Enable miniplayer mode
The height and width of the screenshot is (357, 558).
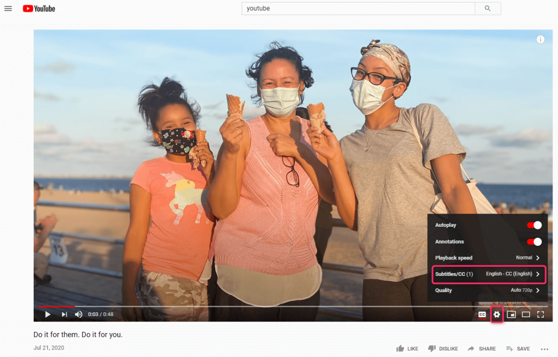(x=511, y=314)
